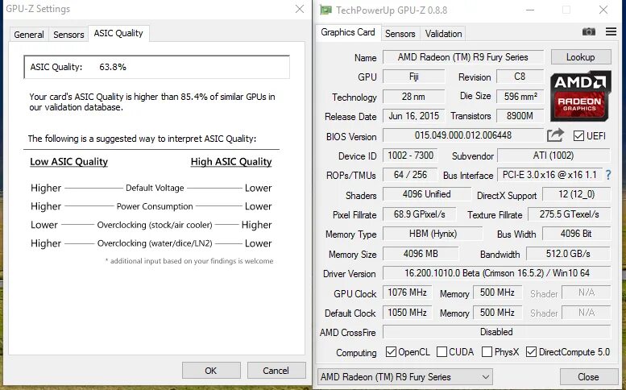Click the Bus Width field 4096 Bit
This screenshot has height=390, width=626.
point(576,234)
